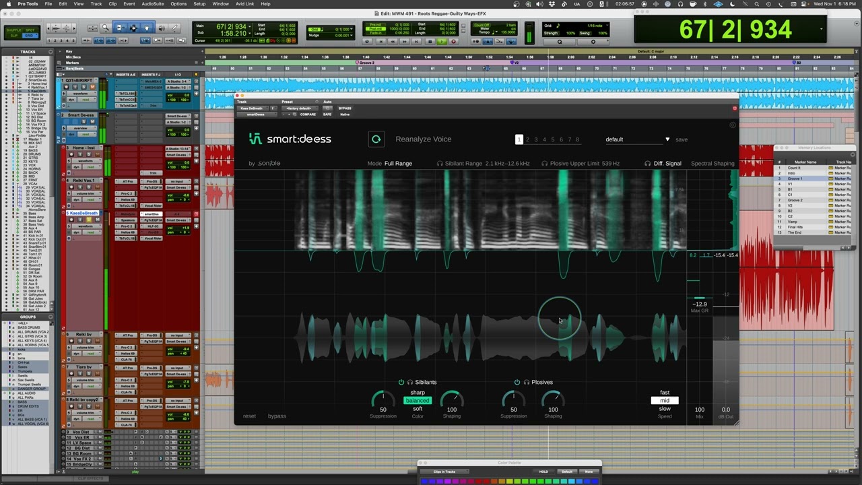Select the Selector tool in toolbar
The width and height of the screenshot is (862, 485).
[133, 28]
